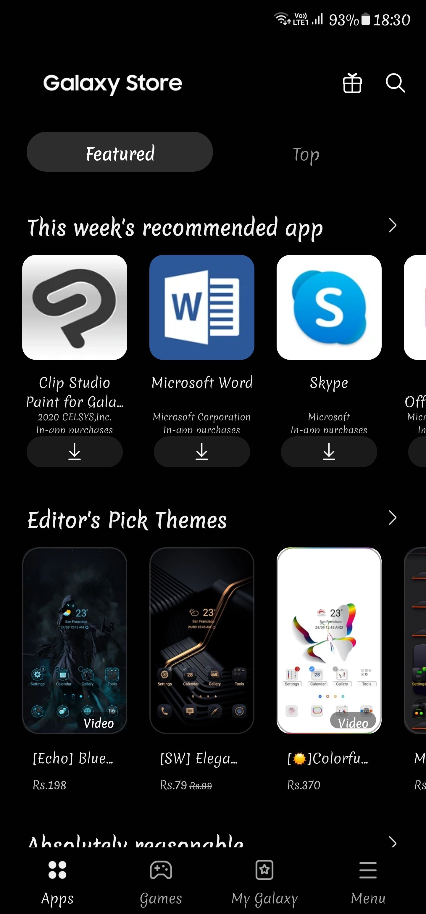The height and width of the screenshot is (914, 426).
Task: Tap the search magnifier icon
Action: [x=395, y=83]
